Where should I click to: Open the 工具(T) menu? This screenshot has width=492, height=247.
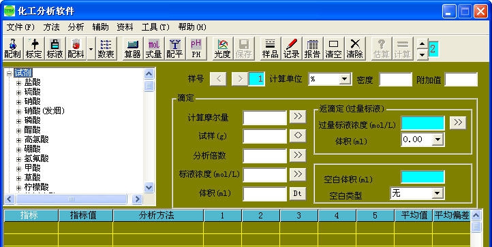155,27
